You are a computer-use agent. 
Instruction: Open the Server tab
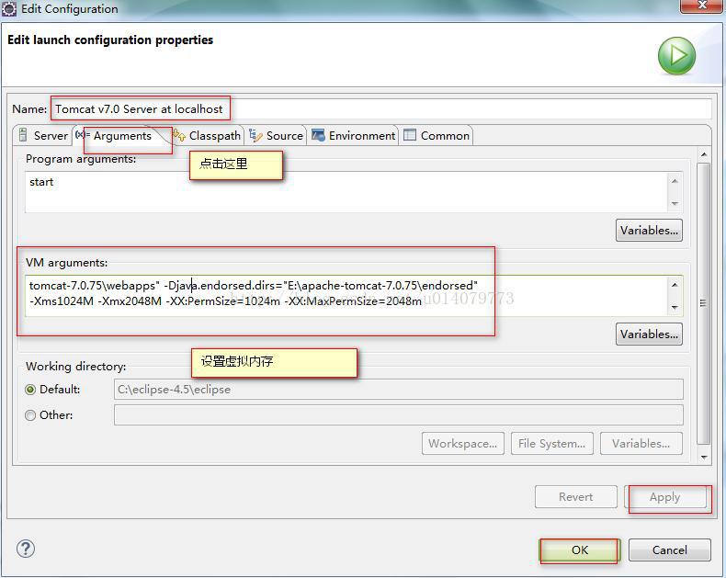(43, 136)
